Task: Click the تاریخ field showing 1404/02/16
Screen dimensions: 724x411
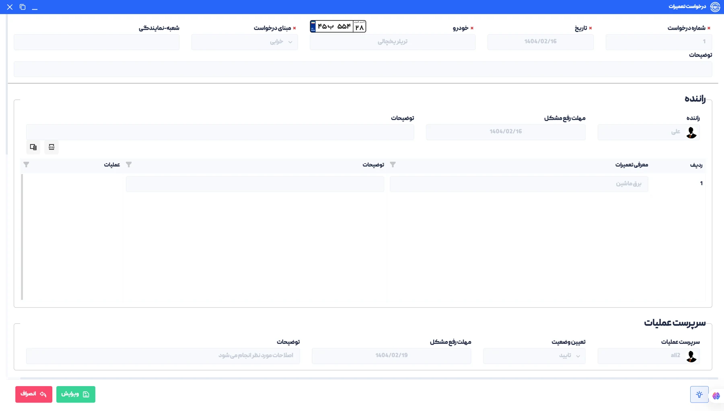Action: click(540, 42)
